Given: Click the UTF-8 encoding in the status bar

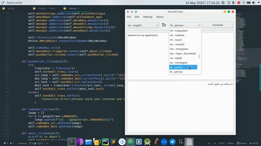Looking at the screenshot, I should (221, 143).
